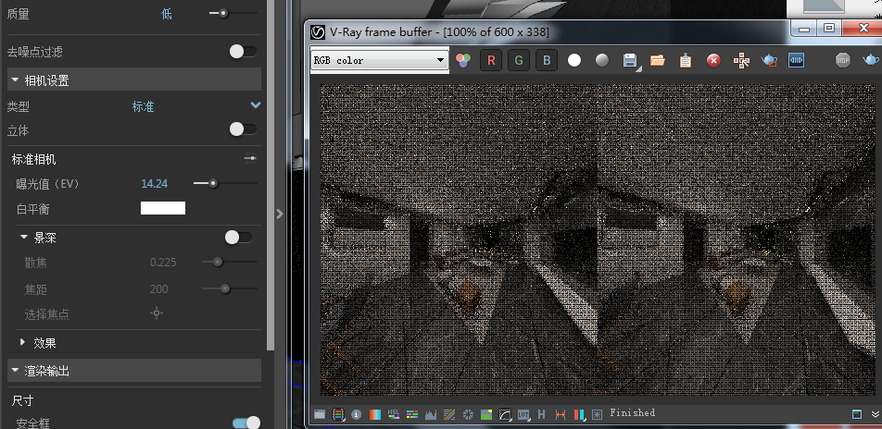Start rendering with the rightmost teapot icon

click(870, 59)
